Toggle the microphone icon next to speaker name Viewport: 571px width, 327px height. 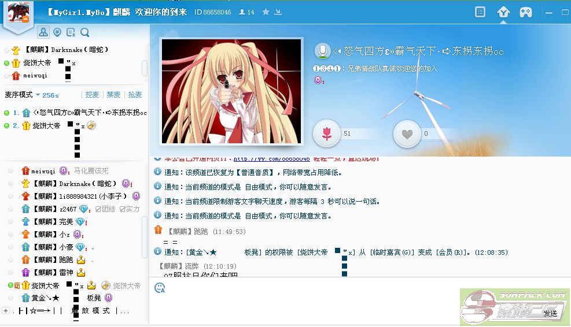click(322, 51)
